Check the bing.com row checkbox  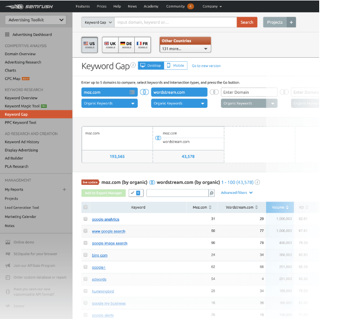[86, 255]
